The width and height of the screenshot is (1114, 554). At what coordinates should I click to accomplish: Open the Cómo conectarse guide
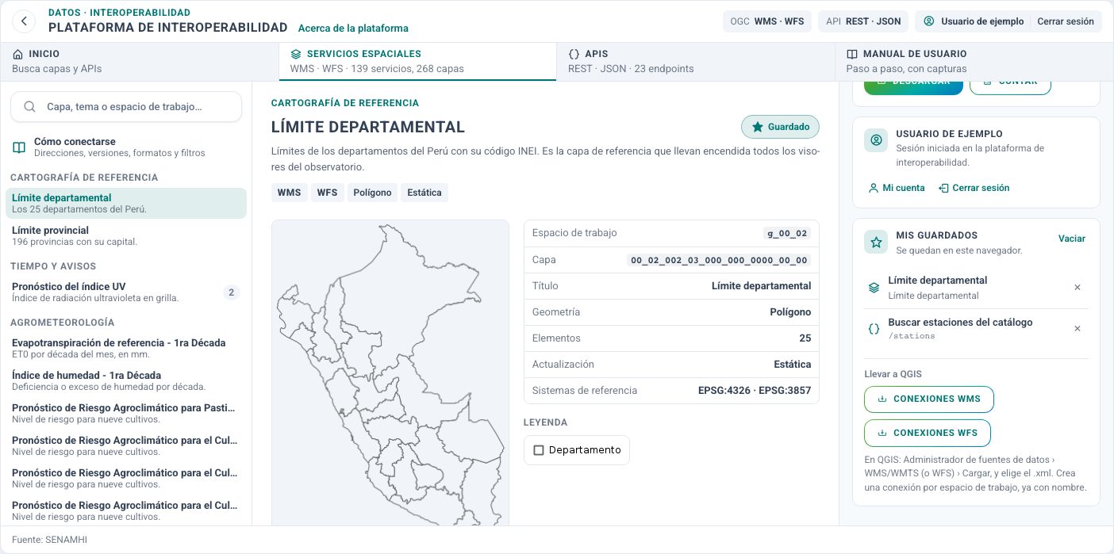pyautogui.click(x=126, y=147)
